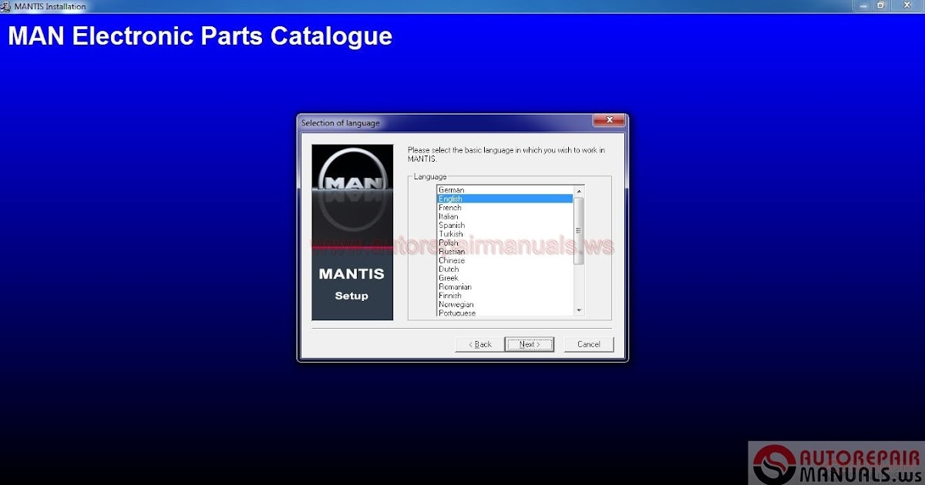The image size is (925, 485).
Task: Restore the MANTIS Installation window
Action: point(881,5)
